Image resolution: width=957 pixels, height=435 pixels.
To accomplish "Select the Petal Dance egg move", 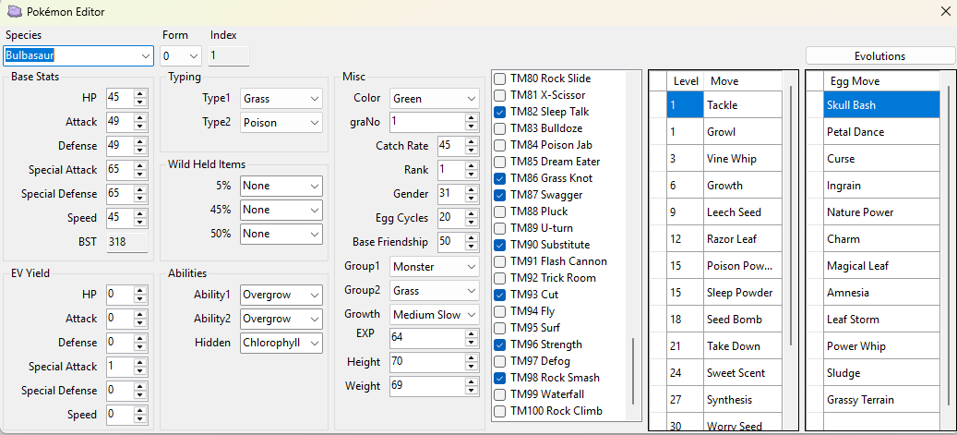I will tap(881, 132).
